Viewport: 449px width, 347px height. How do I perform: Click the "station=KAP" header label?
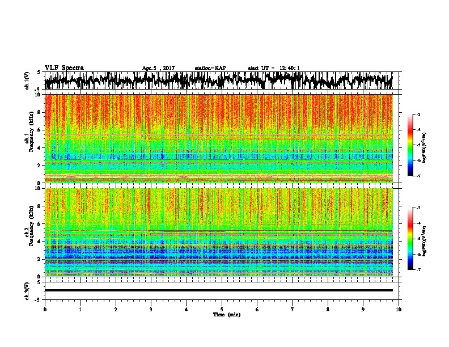pyautogui.click(x=210, y=68)
